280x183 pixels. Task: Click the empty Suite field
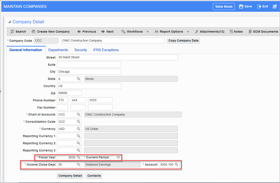(89, 65)
